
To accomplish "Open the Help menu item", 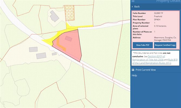I will (134, 76).
